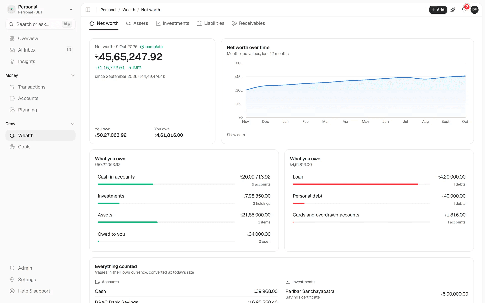This screenshot has height=303, width=485.
Task: Open the Owed to you row
Action: click(x=184, y=238)
